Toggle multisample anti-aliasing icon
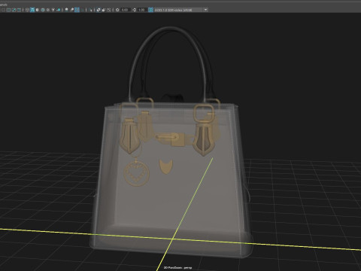Image resolution: width=361 pixels, height=271 pixels. 77,10
